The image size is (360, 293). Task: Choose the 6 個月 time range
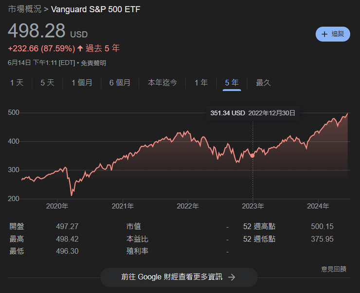point(120,83)
